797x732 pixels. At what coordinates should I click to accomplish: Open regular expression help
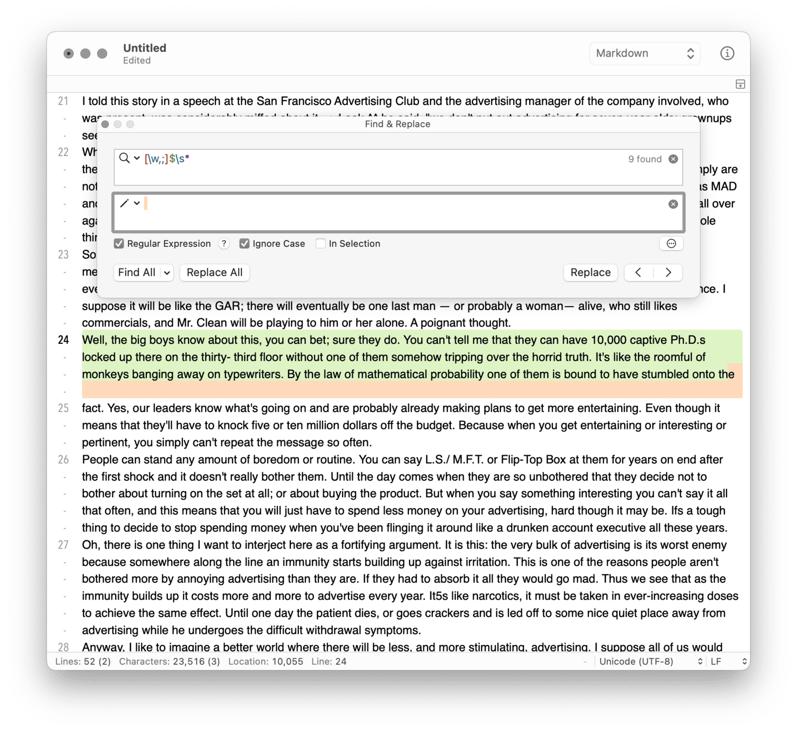(224, 243)
